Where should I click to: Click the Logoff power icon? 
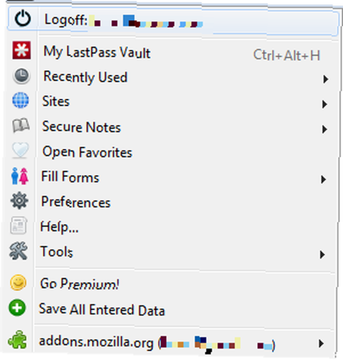(x=22, y=19)
